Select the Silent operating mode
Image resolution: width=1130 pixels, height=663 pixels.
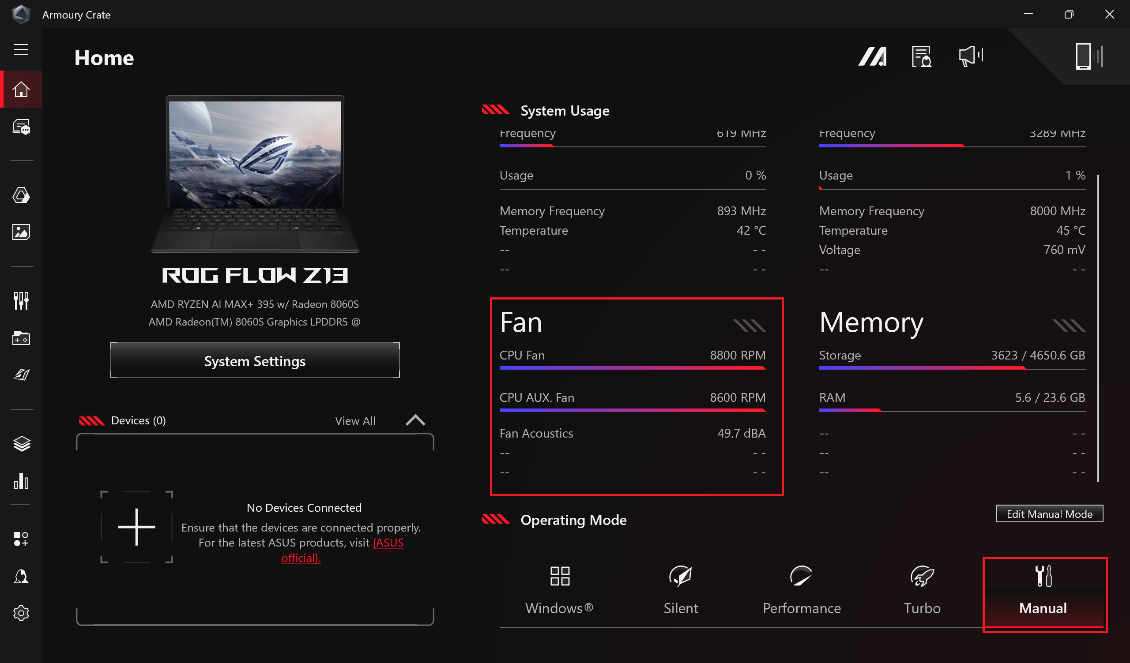pyautogui.click(x=681, y=590)
